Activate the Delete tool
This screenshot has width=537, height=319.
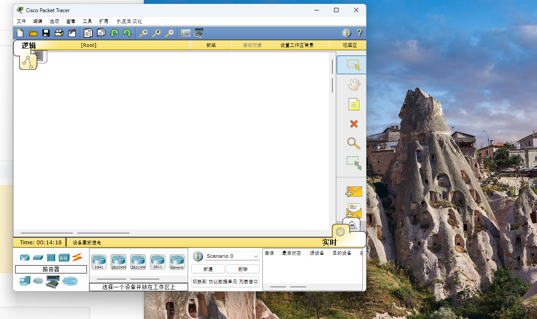pos(354,124)
